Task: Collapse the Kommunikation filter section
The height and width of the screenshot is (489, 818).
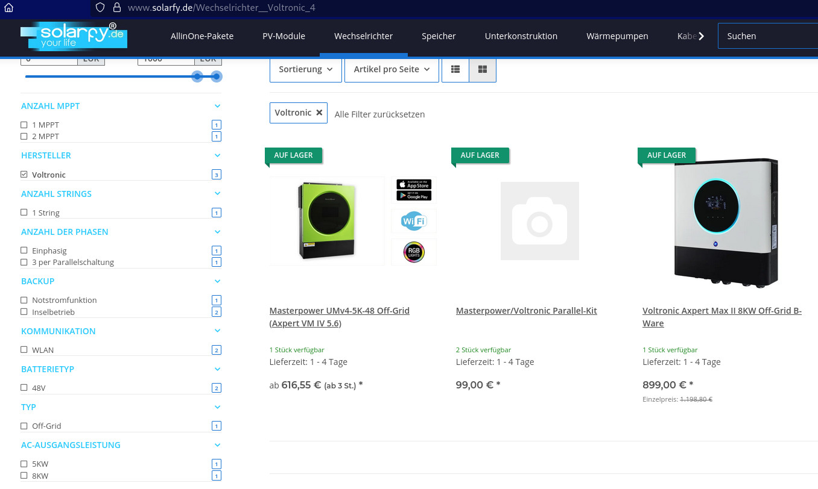Action: click(217, 331)
